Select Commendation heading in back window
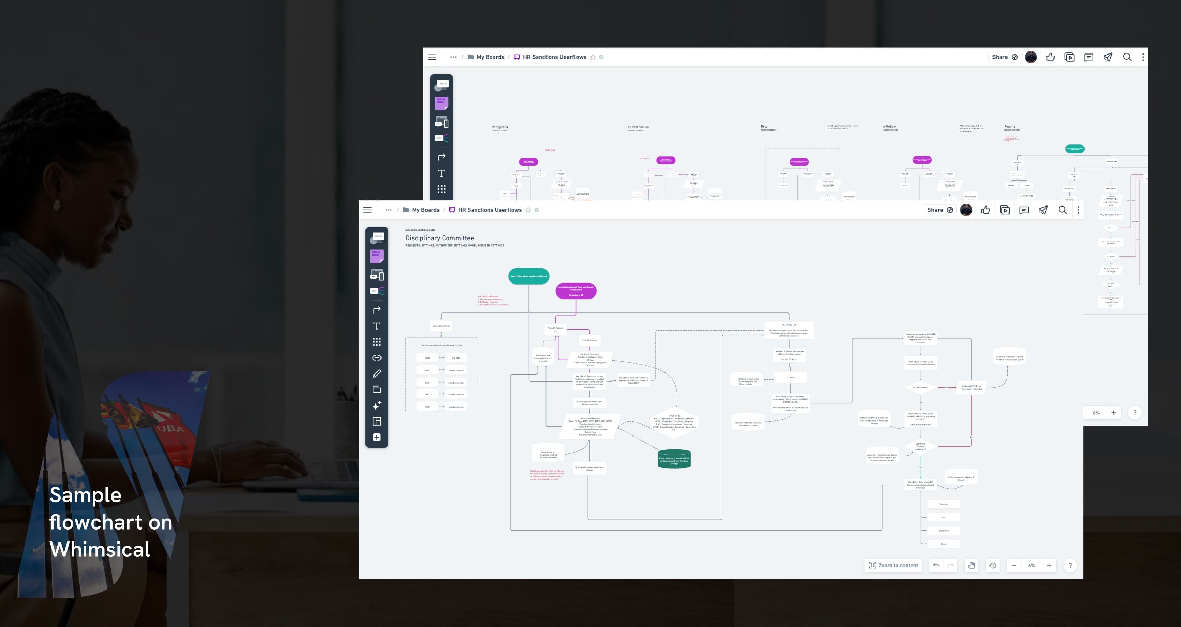This screenshot has width=1181, height=627. [x=638, y=127]
